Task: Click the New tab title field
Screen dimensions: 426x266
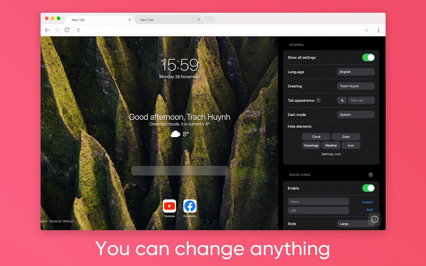Action: click(x=361, y=100)
